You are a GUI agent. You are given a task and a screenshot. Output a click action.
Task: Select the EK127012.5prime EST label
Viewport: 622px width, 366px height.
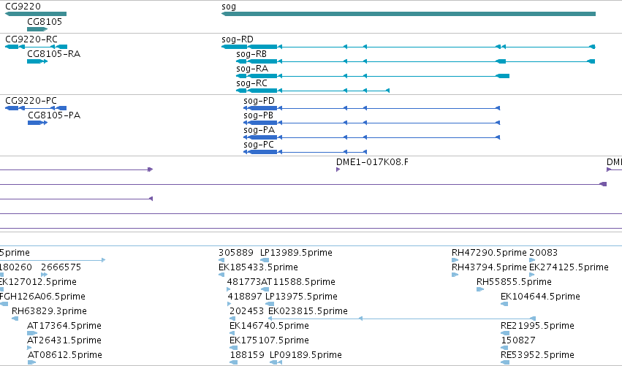pyautogui.click(x=38, y=282)
